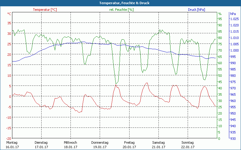Click the 'Sonntag' day label

[187, 142]
